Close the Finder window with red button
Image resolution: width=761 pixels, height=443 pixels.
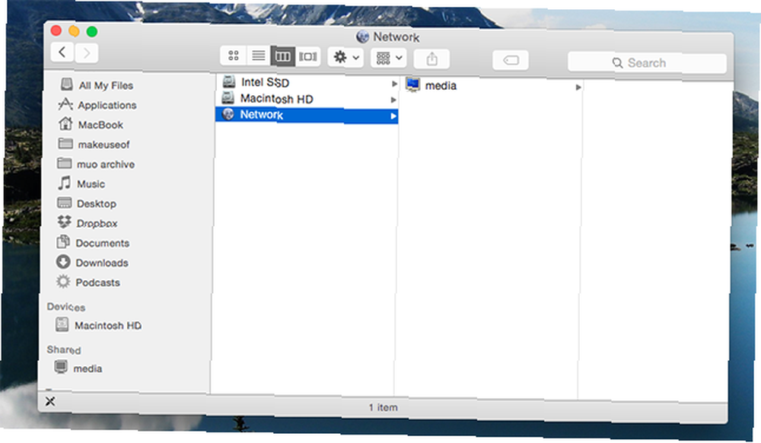tap(56, 30)
